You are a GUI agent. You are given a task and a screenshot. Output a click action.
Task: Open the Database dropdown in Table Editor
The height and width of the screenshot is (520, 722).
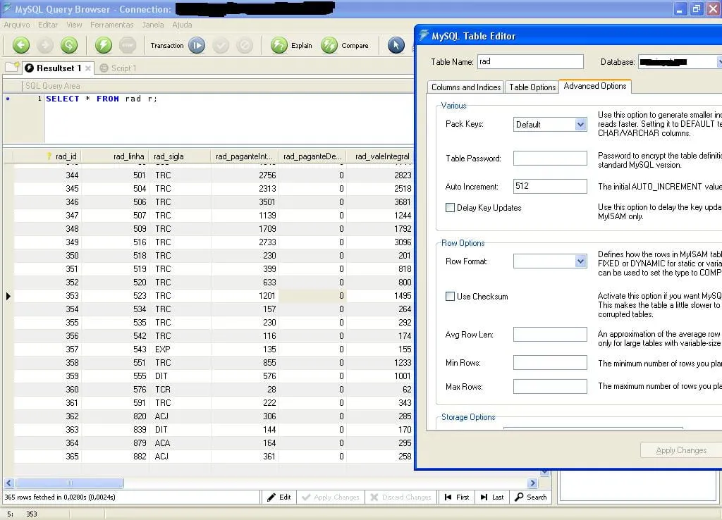pyautogui.click(x=718, y=62)
